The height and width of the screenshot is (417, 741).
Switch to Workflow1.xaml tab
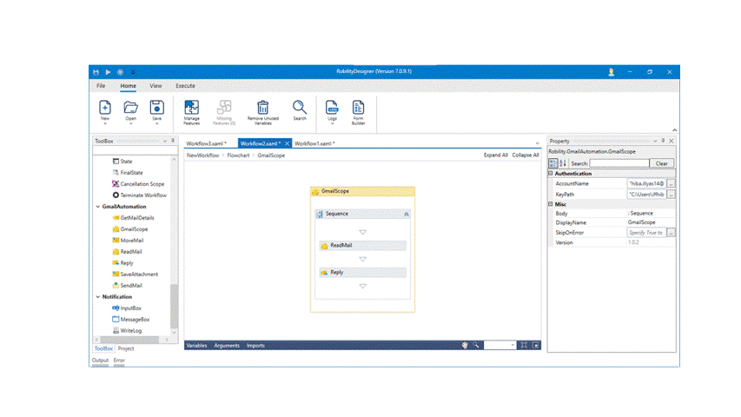[314, 143]
